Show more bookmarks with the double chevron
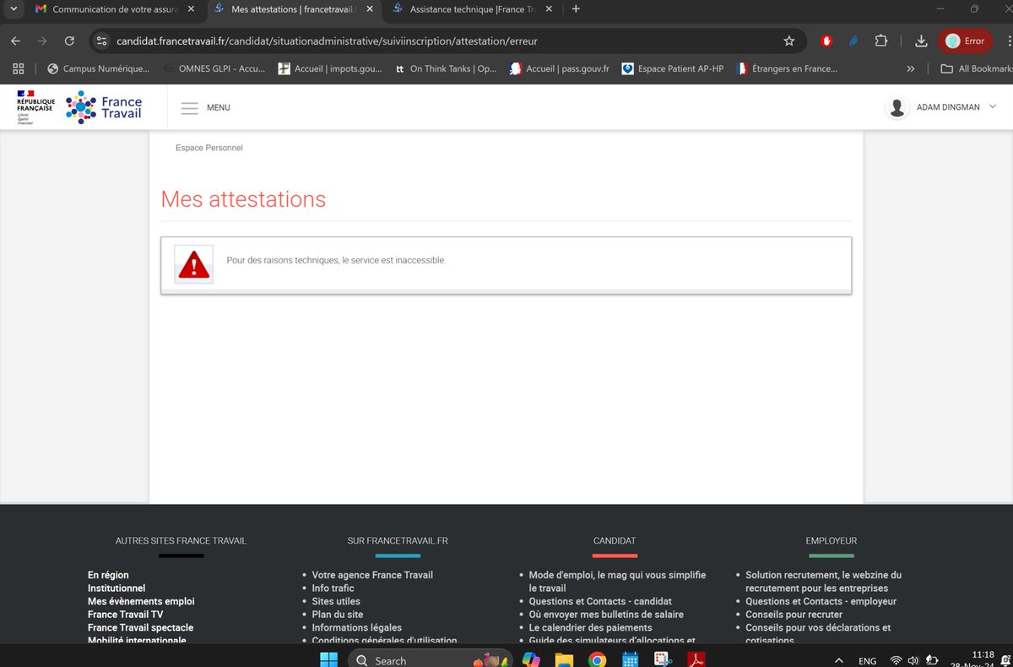 (910, 68)
